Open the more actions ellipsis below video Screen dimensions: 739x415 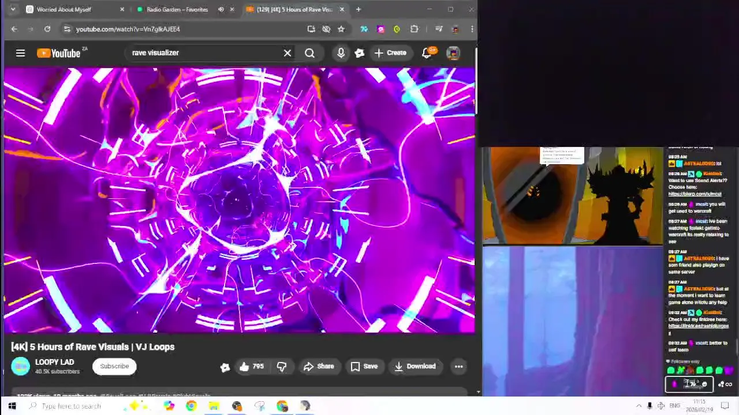(459, 367)
